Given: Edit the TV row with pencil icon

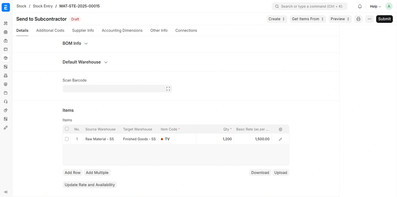Looking at the screenshot, I should pyautogui.click(x=280, y=139).
